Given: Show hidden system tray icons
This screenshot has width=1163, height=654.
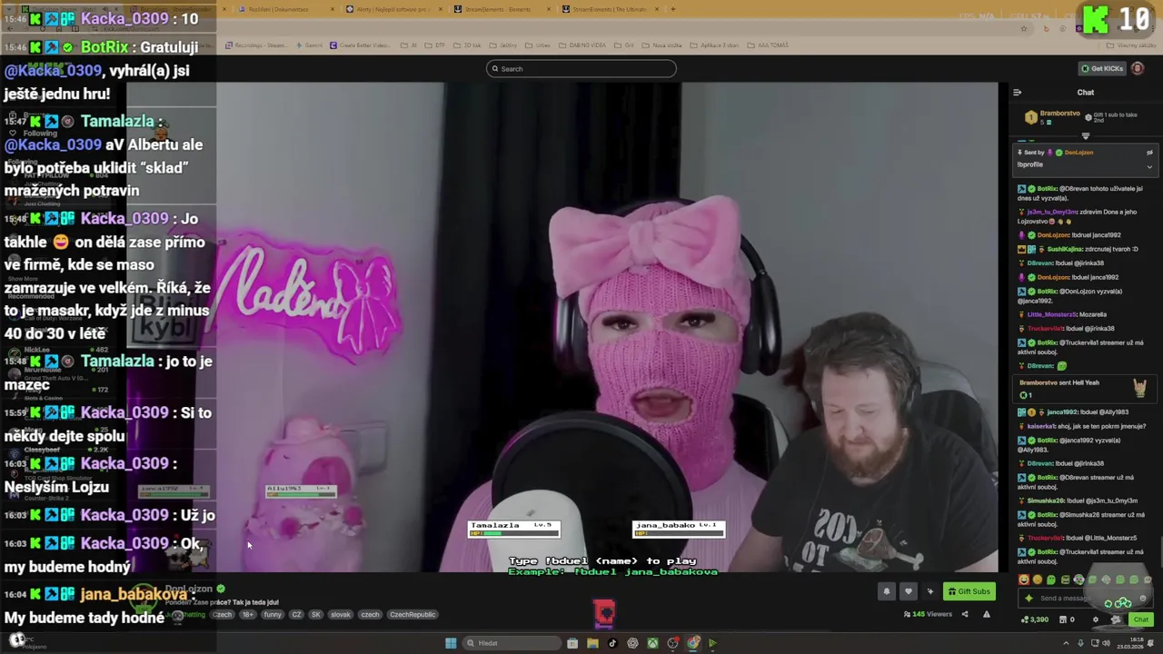Looking at the screenshot, I should coord(1066,643).
